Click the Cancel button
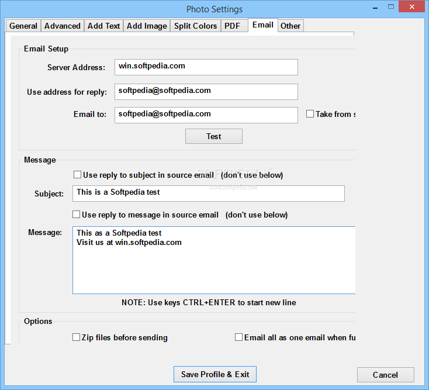Image resolution: width=429 pixels, height=390 pixels. pyautogui.click(x=386, y=375)
